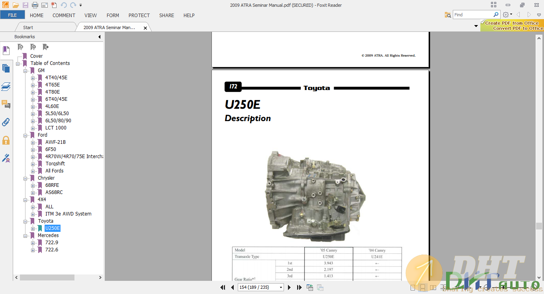Click the Email envelope icon in top toolbar
This screenshot has height=294, width=544.
pos(44,5)
